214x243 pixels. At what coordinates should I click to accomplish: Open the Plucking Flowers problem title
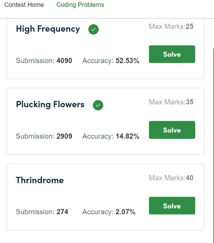tap(50, 104)
